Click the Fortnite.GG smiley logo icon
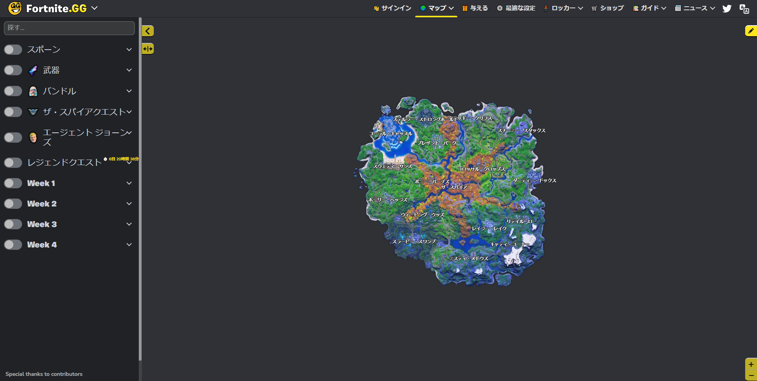Screen dimensions: 757x381 pyautogui.click(x=15, y=8)
